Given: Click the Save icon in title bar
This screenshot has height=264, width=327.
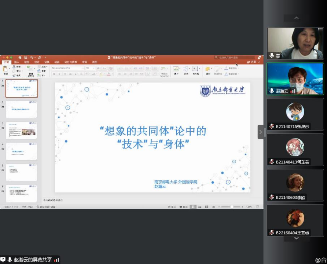Looking at the screenshot, I should coord(26,58).
